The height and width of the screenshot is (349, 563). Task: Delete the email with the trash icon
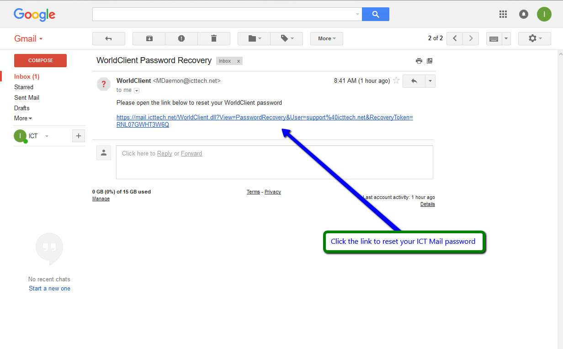click(x=214, y=39)
